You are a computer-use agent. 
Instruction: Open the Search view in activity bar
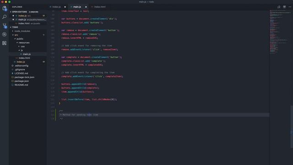point(4,17)
